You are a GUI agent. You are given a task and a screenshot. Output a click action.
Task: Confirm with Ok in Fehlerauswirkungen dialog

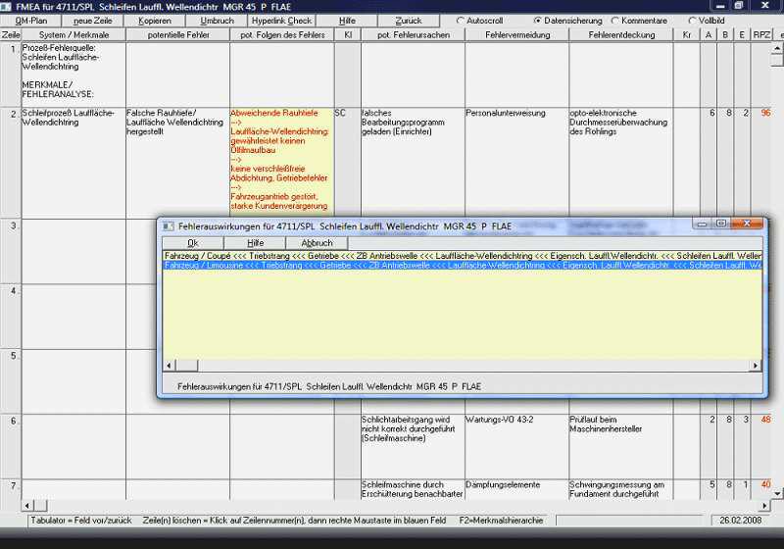tap(193, 243)
